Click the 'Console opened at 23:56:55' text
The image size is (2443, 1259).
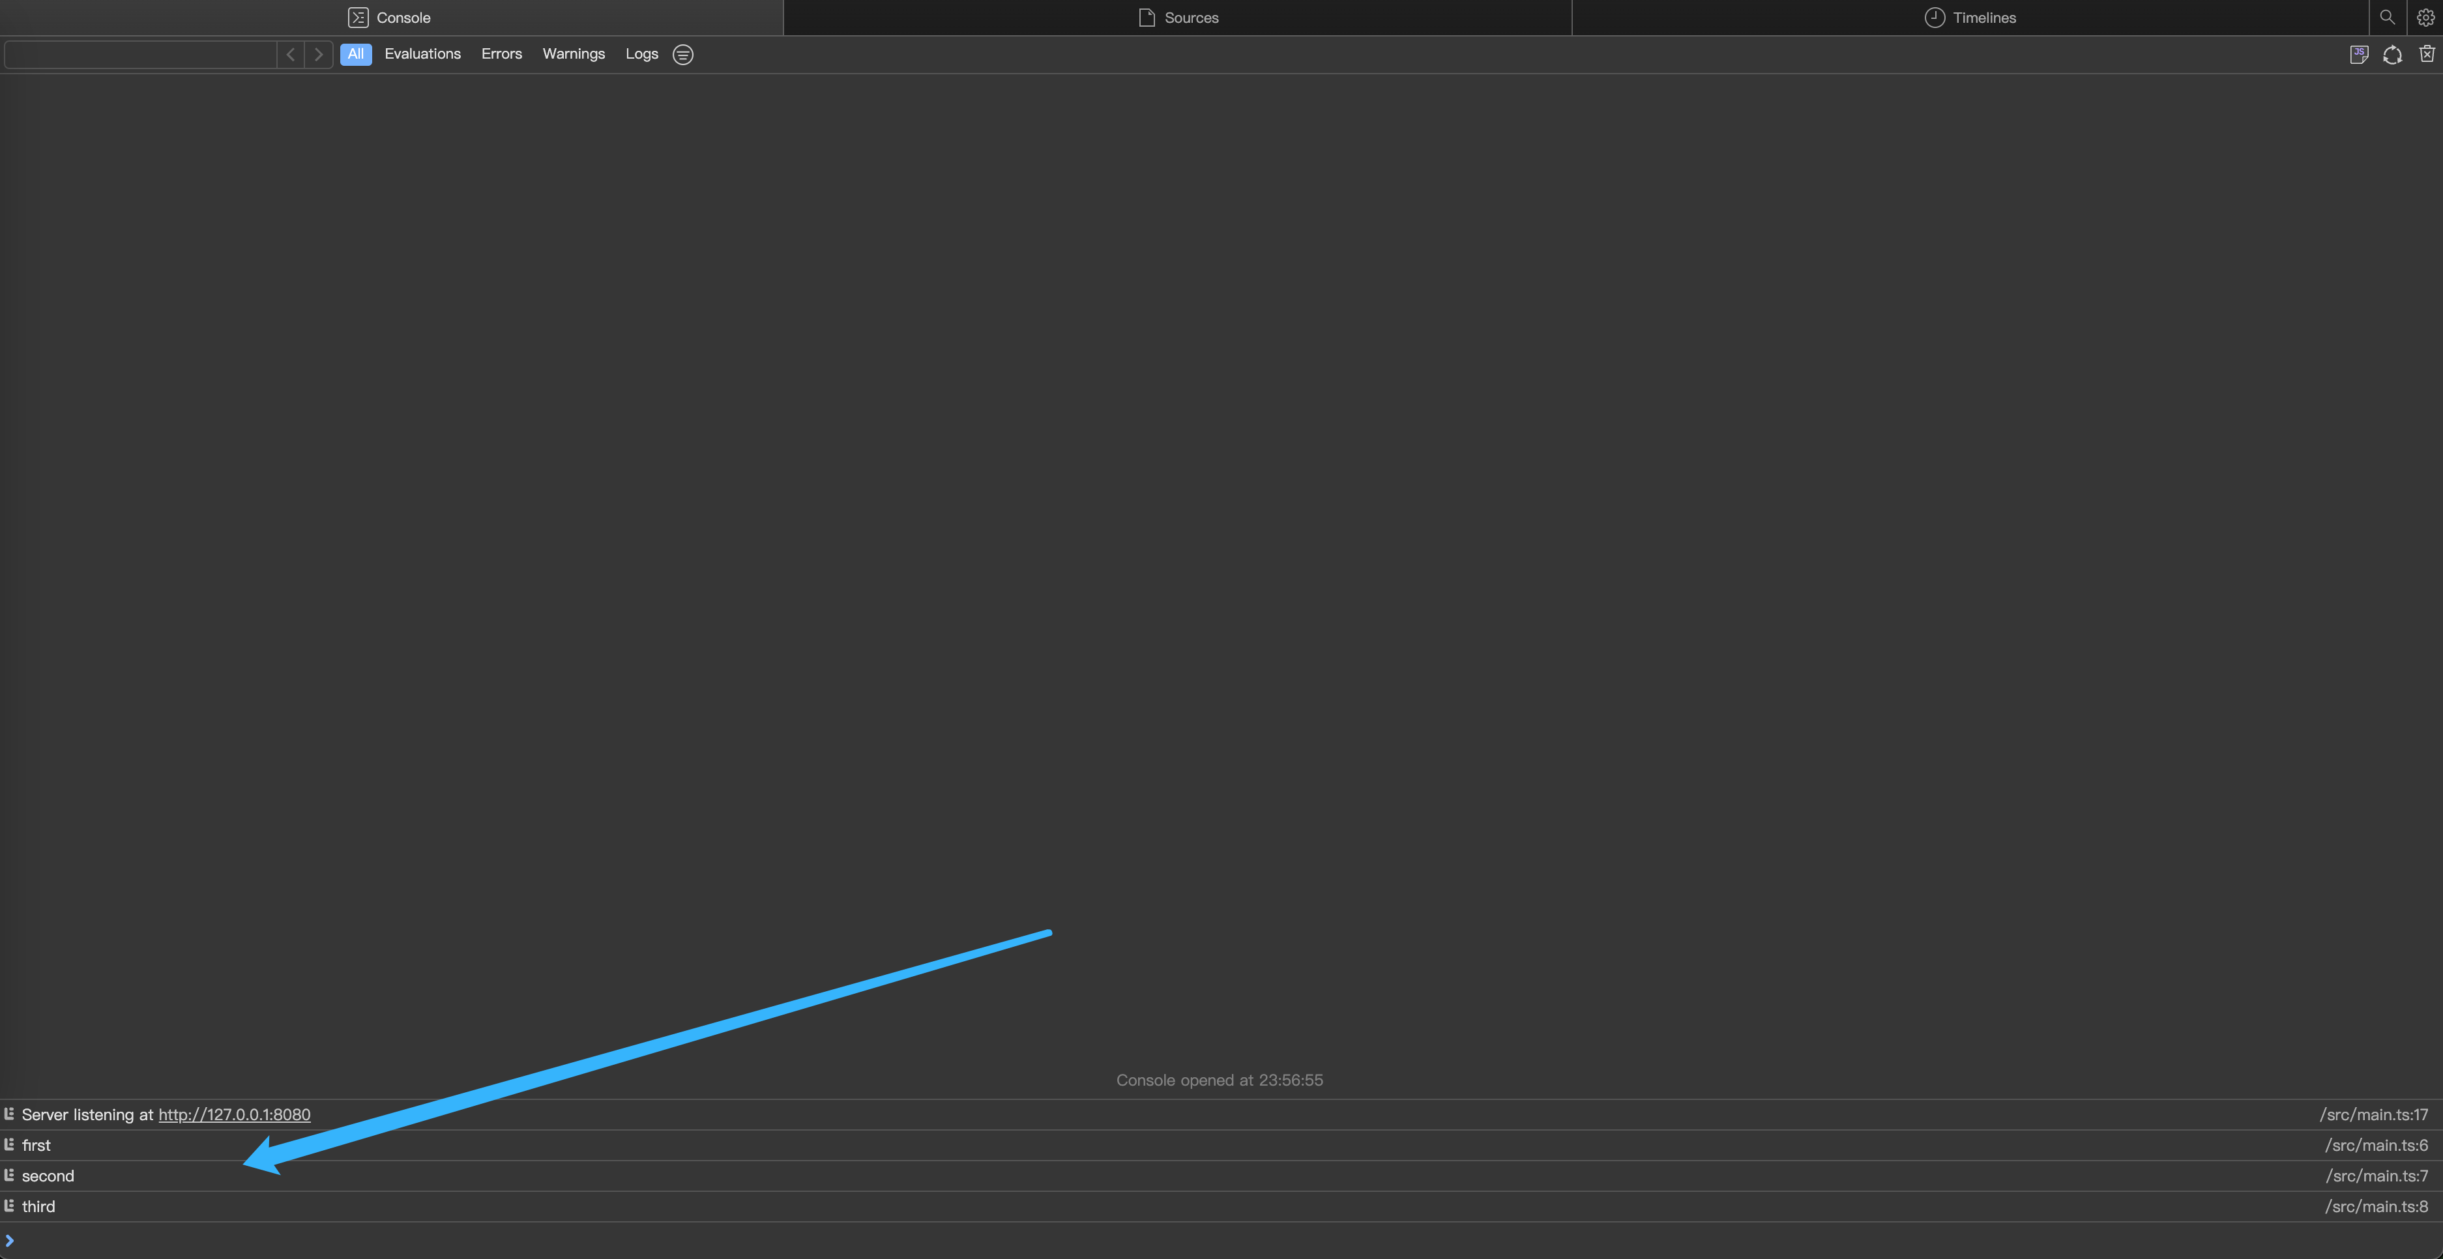point(1220,1080)
